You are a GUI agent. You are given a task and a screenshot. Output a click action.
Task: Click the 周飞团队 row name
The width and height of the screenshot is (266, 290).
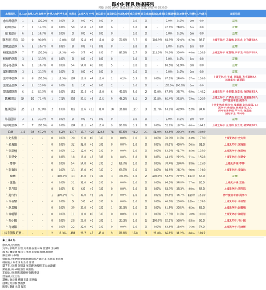tap(10, 34)
